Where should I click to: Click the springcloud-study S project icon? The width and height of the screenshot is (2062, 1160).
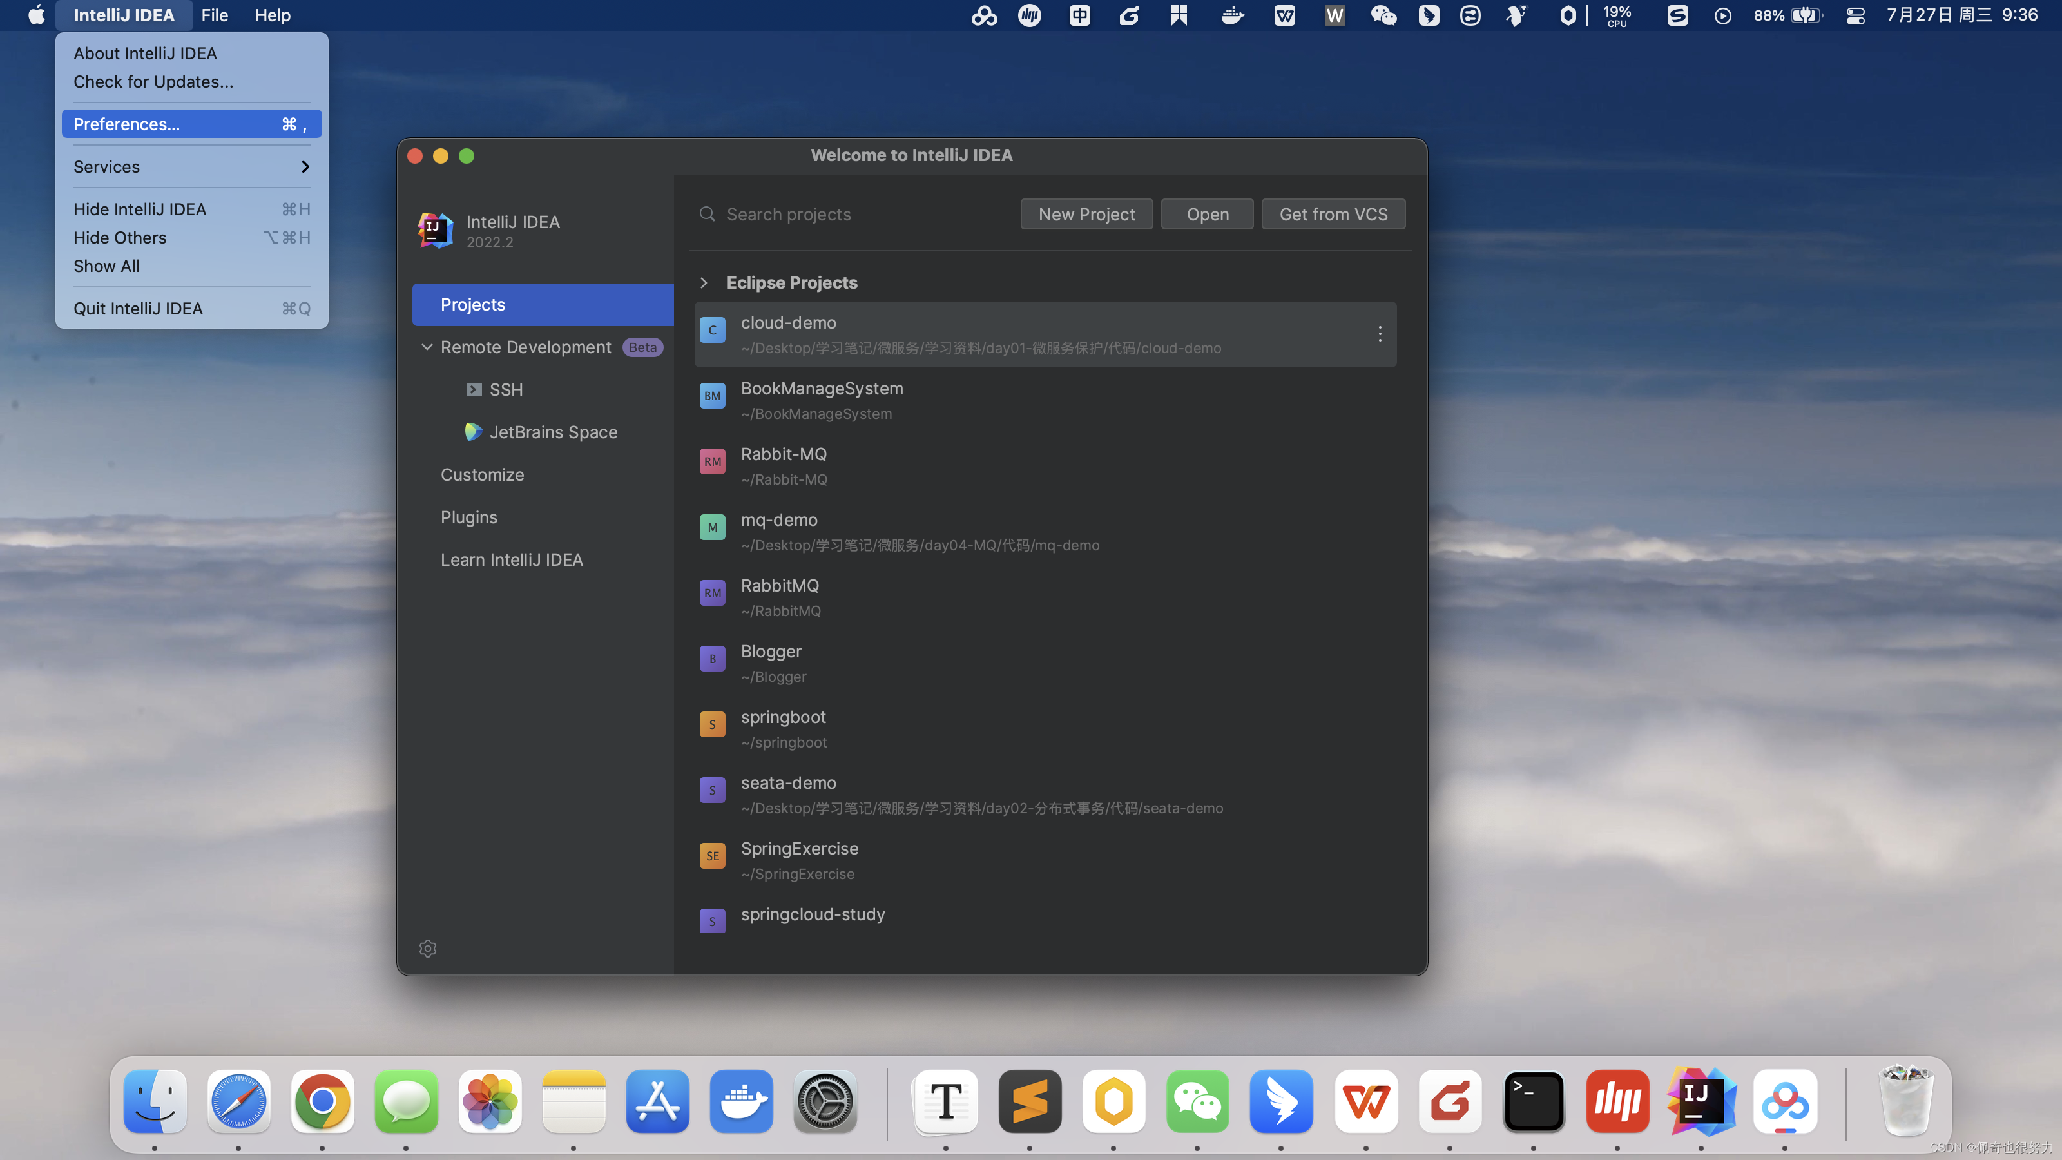pos(711,921)
